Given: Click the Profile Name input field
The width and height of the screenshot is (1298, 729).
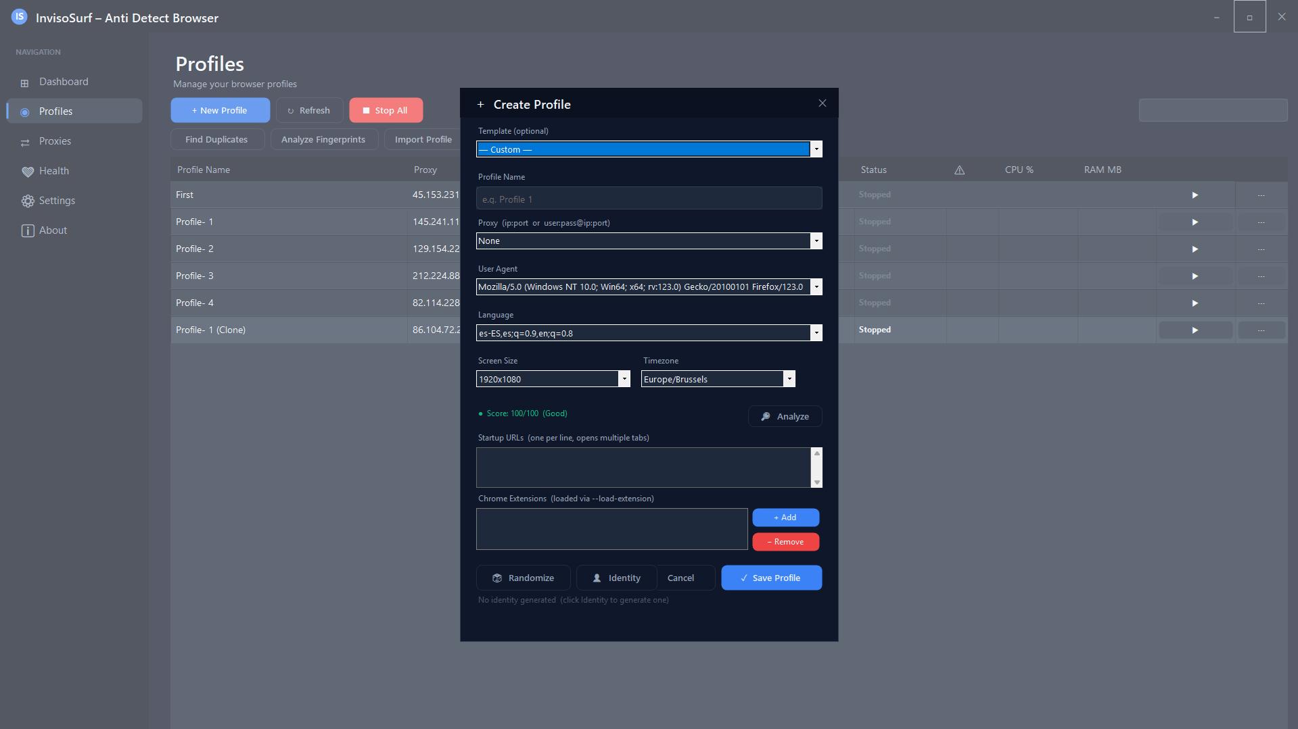Looking at the screenshot, I should [x=649, y=199].
